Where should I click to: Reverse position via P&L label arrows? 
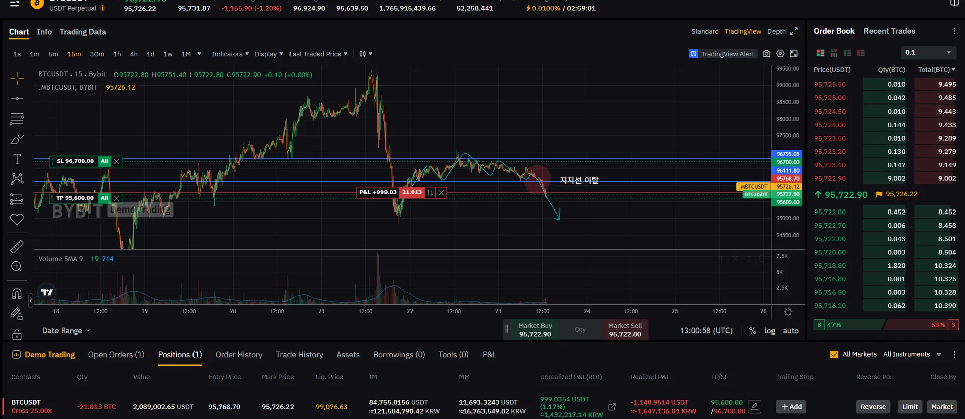coord(430,192)
